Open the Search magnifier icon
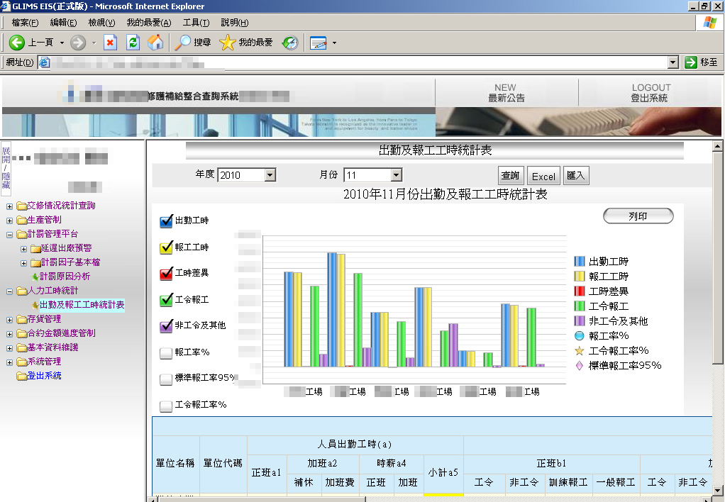725x502 pixels. (x=183, y=43)
